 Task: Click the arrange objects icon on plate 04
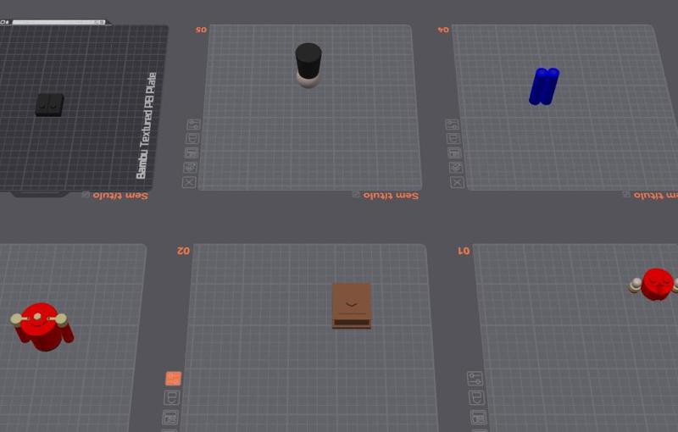point(454,153)
